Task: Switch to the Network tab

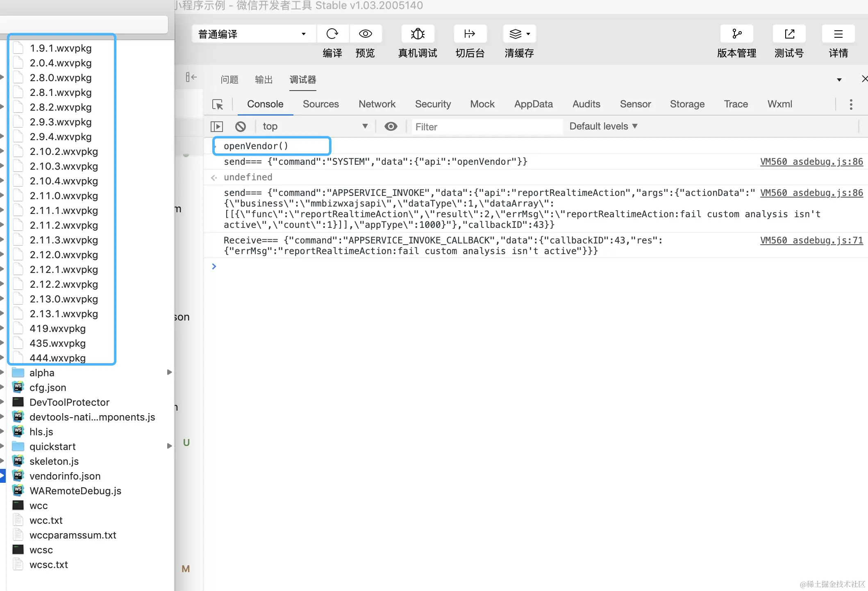Action: pyautogui.click(x=377, y=104)
